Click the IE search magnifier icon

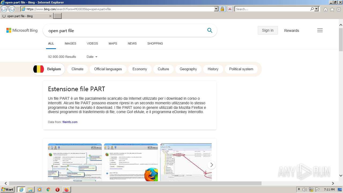click(312, 9)
